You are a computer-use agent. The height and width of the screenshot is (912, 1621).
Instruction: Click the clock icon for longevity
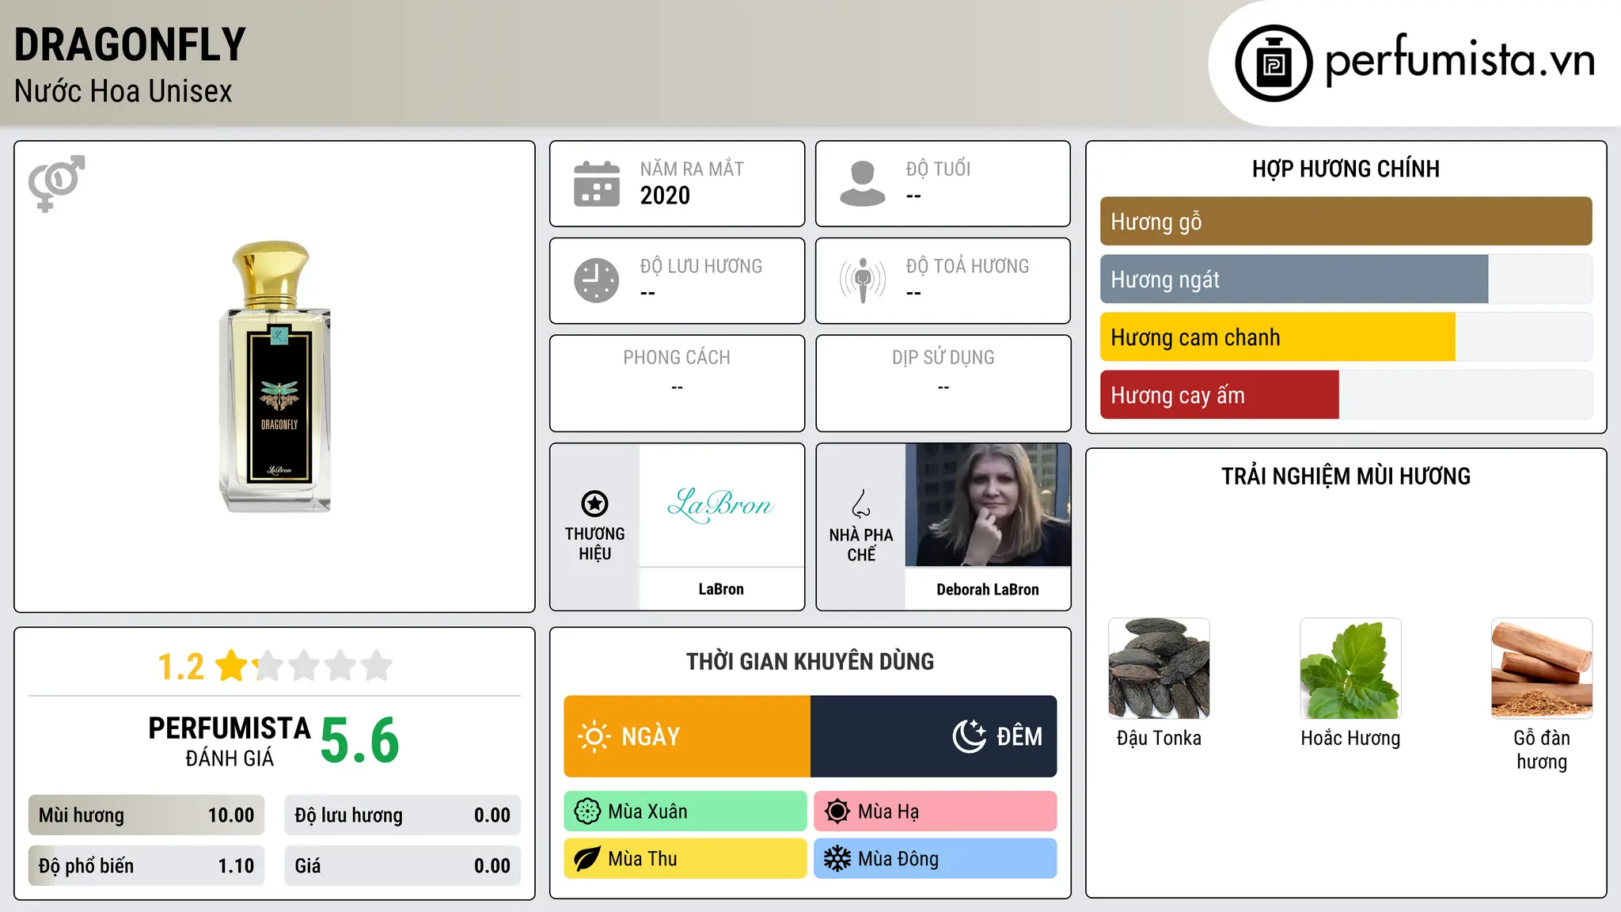pyautogui.click(x=597, y=280)
